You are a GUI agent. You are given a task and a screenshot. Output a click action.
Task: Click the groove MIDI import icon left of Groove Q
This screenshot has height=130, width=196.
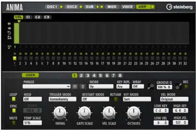click(151, 86)
